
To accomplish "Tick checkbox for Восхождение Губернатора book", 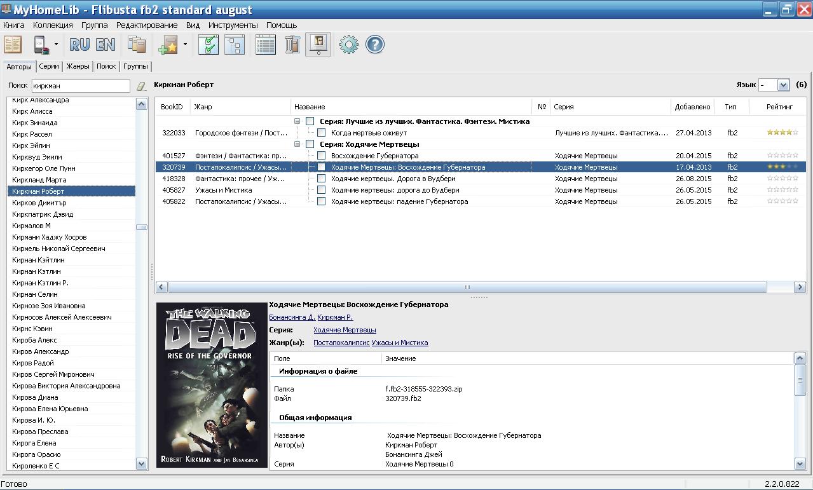I will [321, 156].
